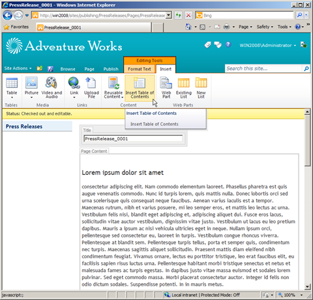
Task: Click the page vertical scrollbar down arrow
Action: click(307, 286)
